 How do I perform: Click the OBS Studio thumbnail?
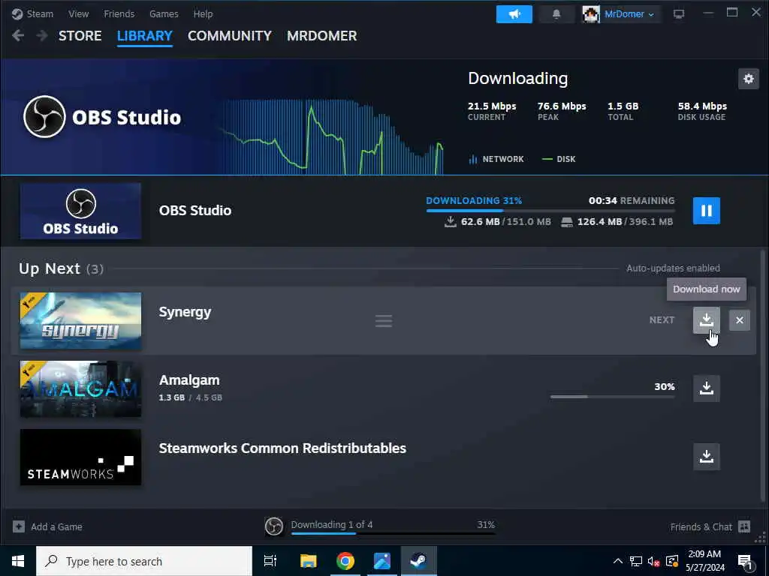point(80,211)
